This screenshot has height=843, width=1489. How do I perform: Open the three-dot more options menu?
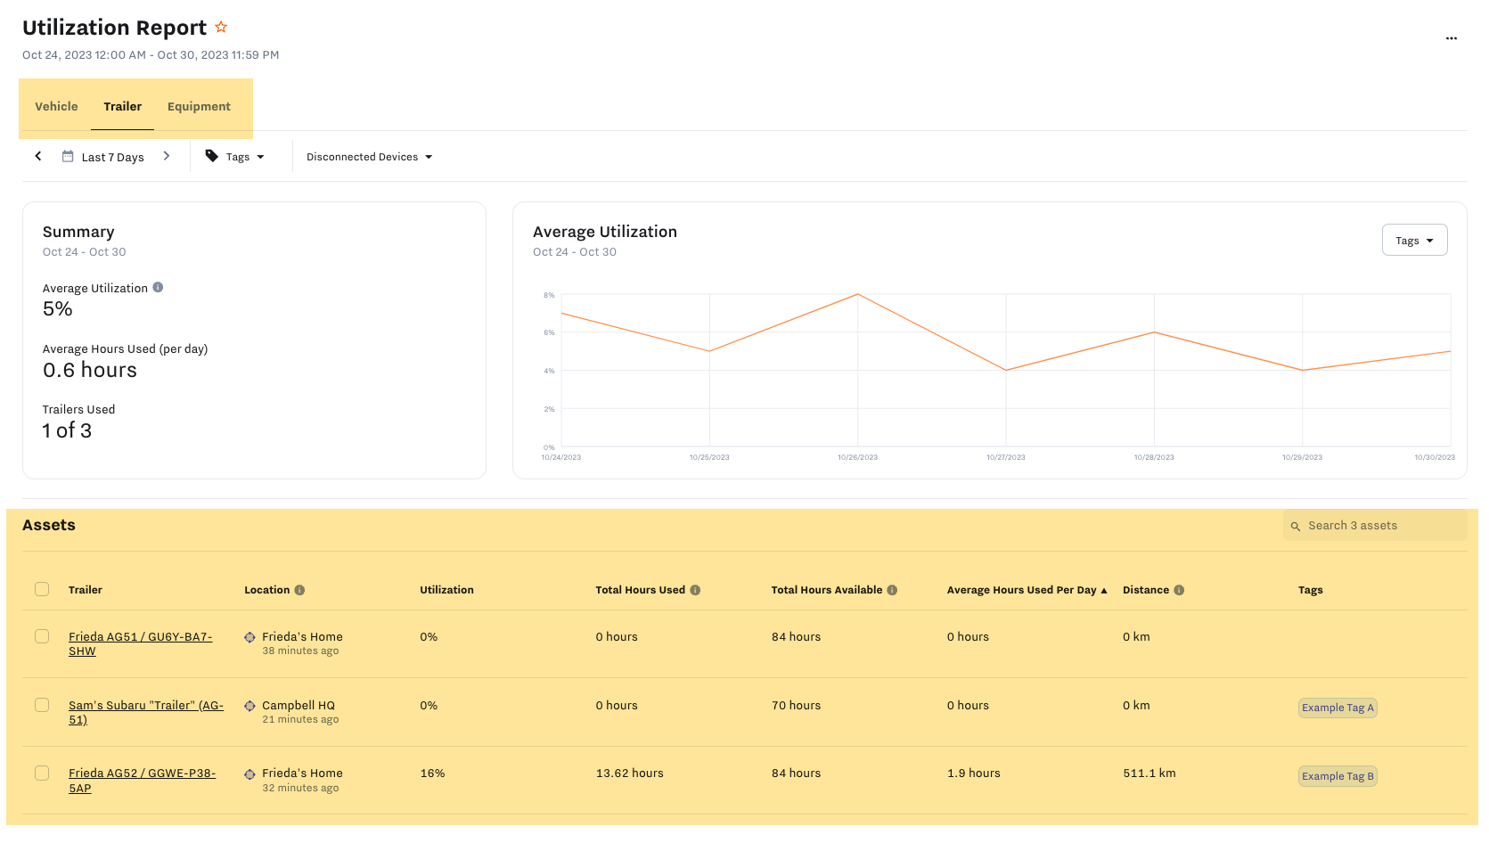tap(1451, 38)
